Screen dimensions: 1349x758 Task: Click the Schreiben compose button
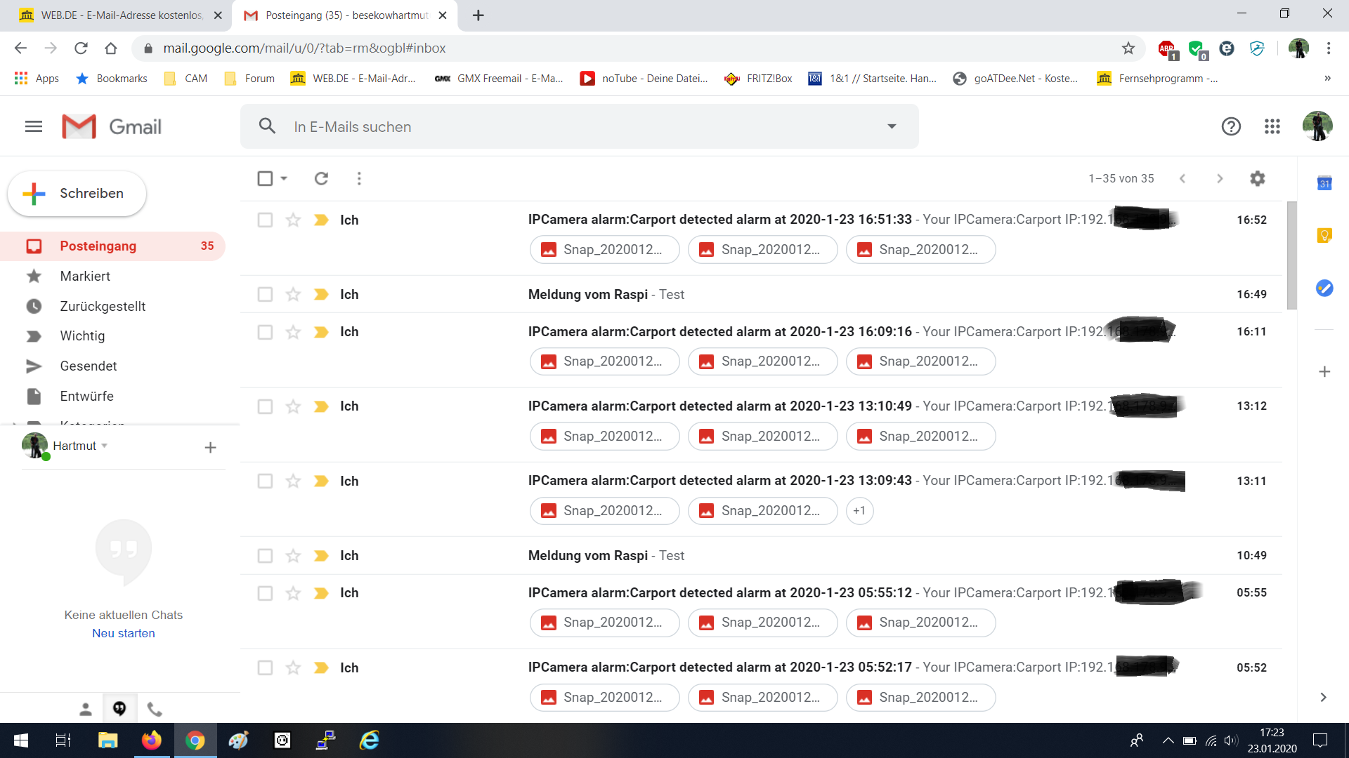tap(77, 193)
